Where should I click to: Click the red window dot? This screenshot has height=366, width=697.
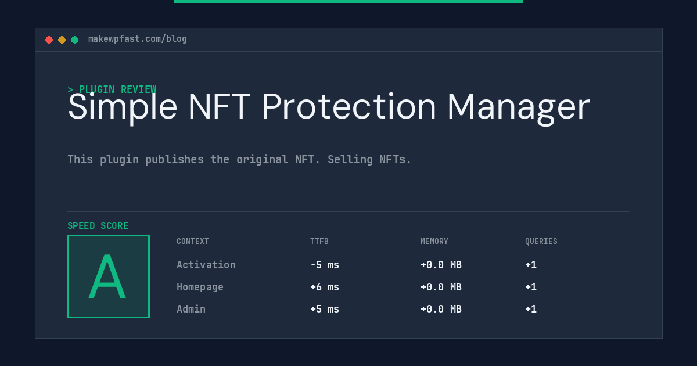coord(49,40)
